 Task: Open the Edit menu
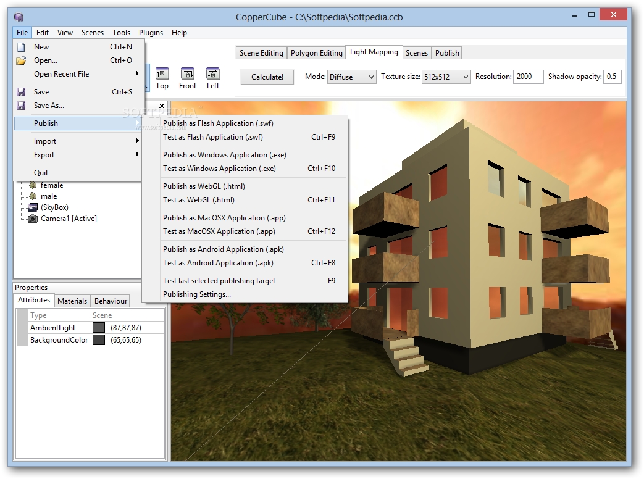43,33
